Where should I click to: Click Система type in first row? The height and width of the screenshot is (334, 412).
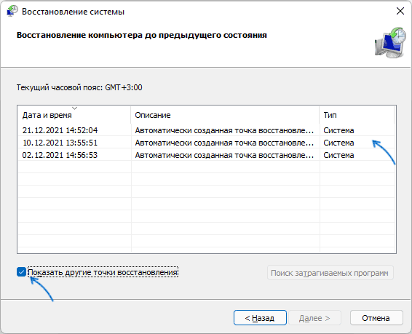[x=338, y=130]
